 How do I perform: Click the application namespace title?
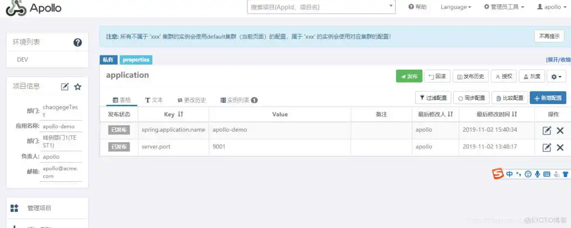tap(127, 75)
